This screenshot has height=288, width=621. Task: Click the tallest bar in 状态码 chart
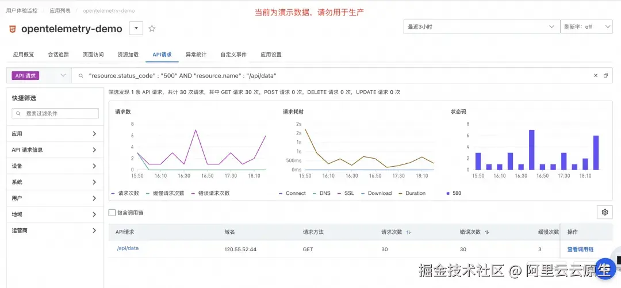pyautogui.click(x=531, y=149)
